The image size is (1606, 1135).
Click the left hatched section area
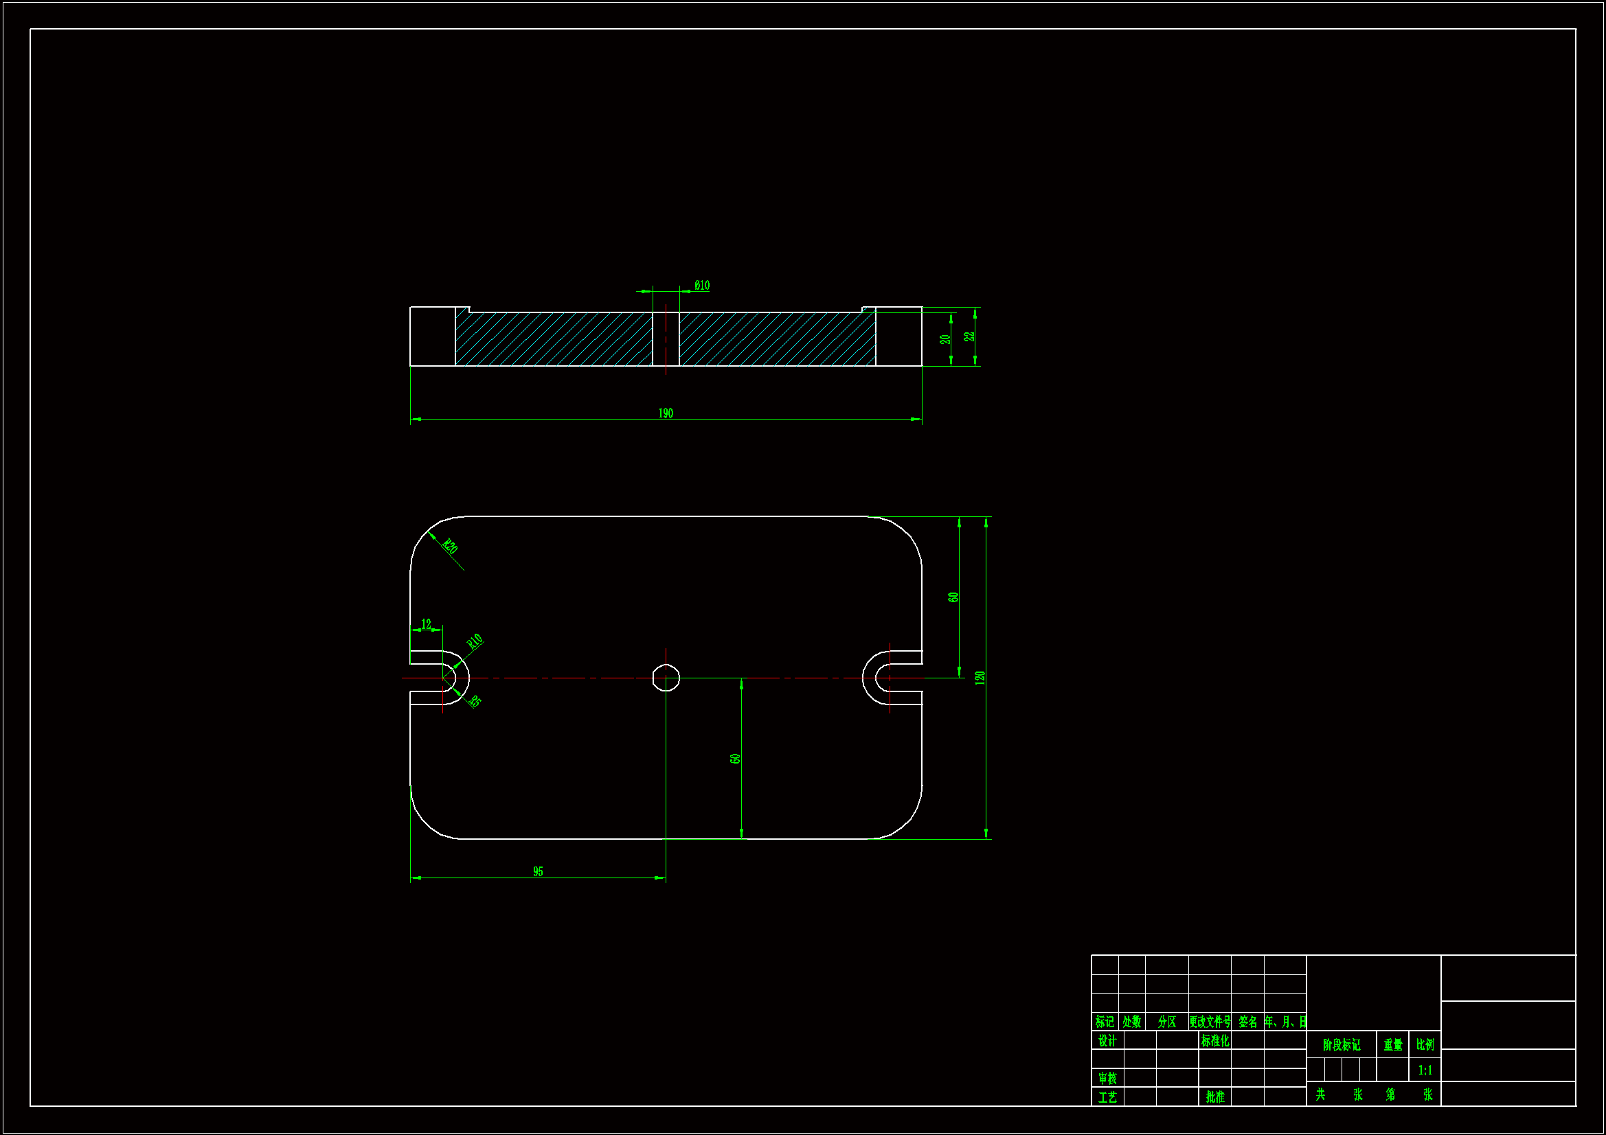coord(552,339)
